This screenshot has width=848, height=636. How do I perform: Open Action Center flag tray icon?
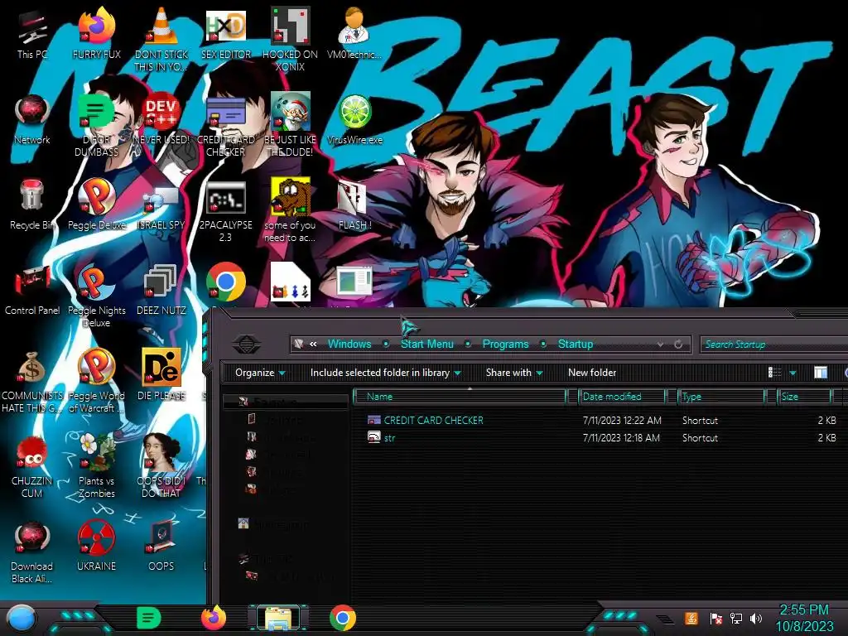716,619
